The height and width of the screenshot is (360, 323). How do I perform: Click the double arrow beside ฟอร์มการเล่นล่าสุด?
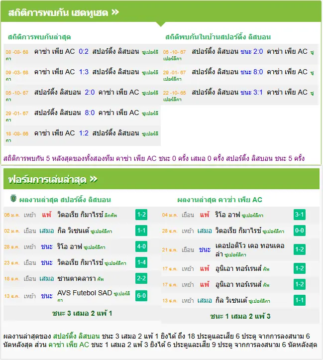coord(94,179)
